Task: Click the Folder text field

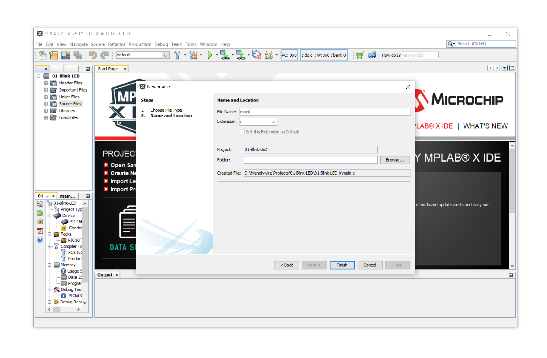Action: [x=310, y=160]
